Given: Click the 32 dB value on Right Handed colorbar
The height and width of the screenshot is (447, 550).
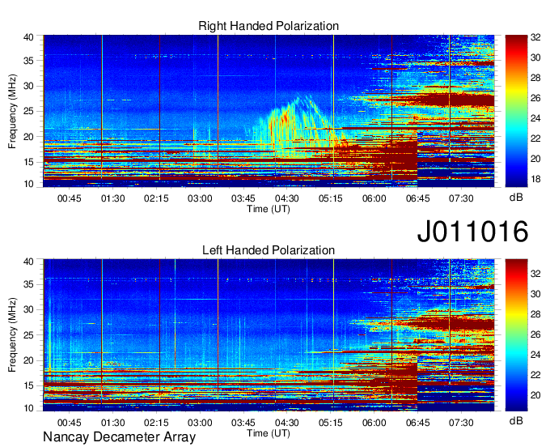Looking at the screenshot, I should (535, 37).
